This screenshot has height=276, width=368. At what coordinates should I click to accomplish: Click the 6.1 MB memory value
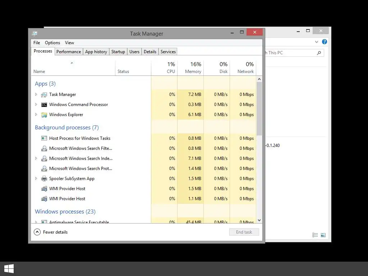(194, 115)
